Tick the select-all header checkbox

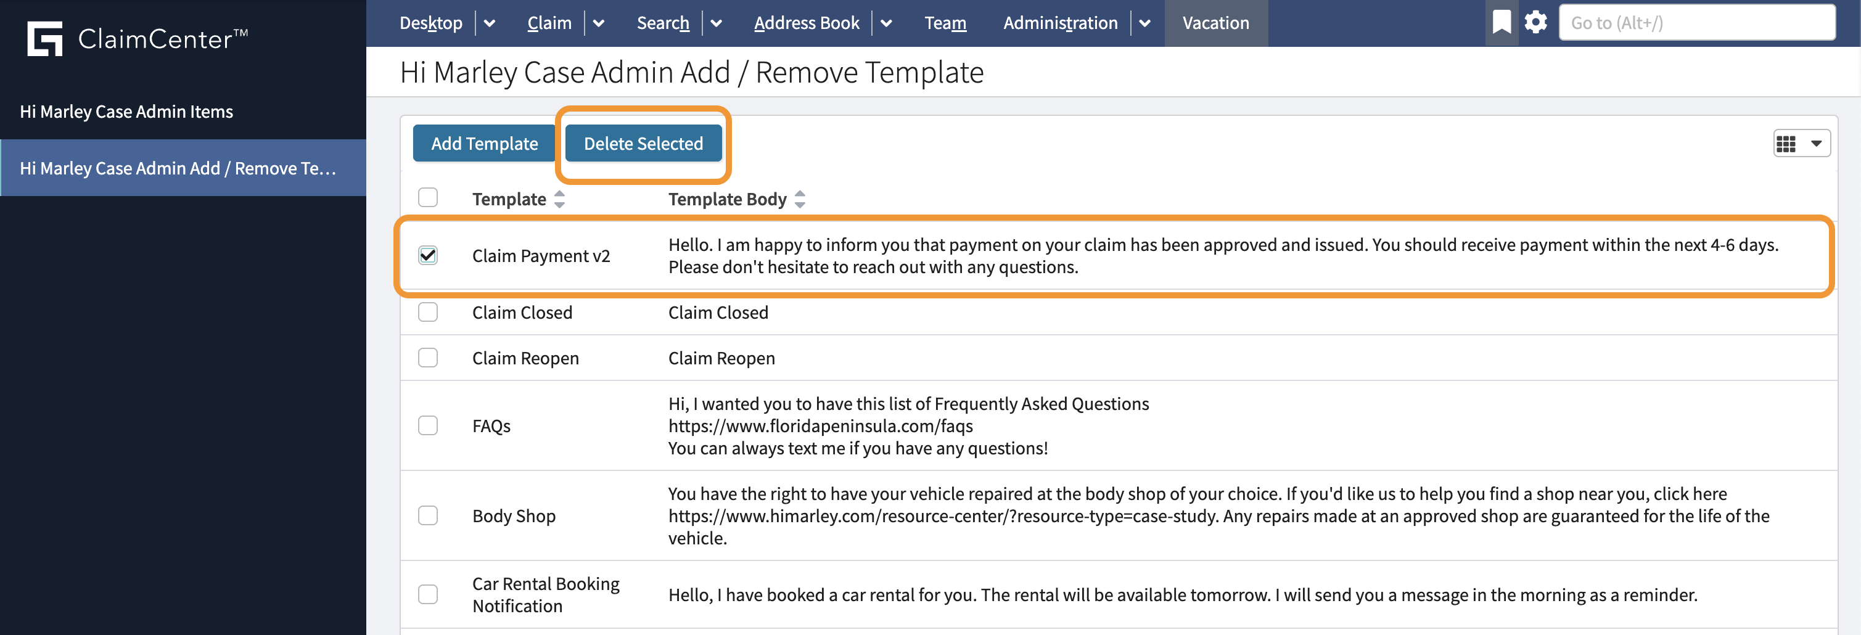(x=428, y=197)
